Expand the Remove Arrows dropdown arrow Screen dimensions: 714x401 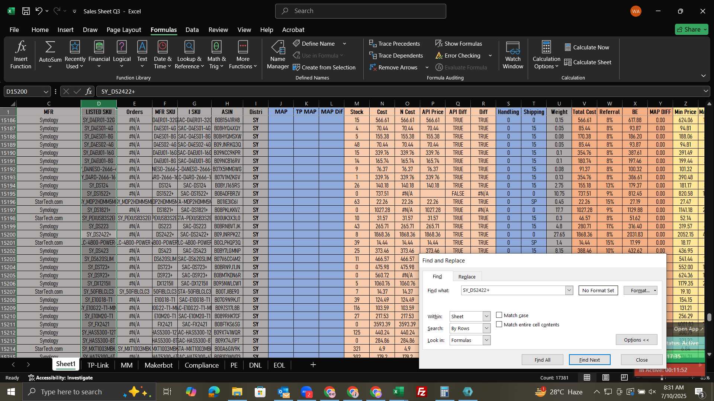pos(427,68)
